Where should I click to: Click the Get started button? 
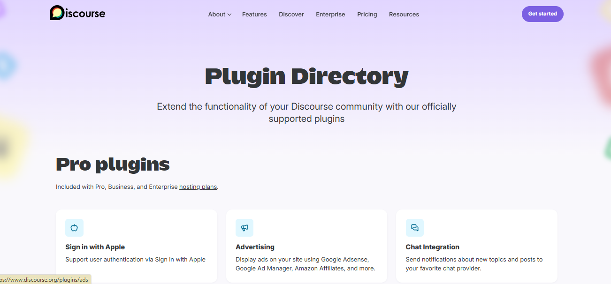(x=542, y=14)
